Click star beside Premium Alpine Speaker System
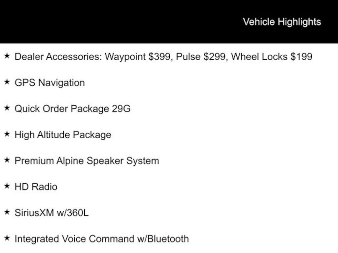This screenshot has width=338, height=253. [7, 160]
